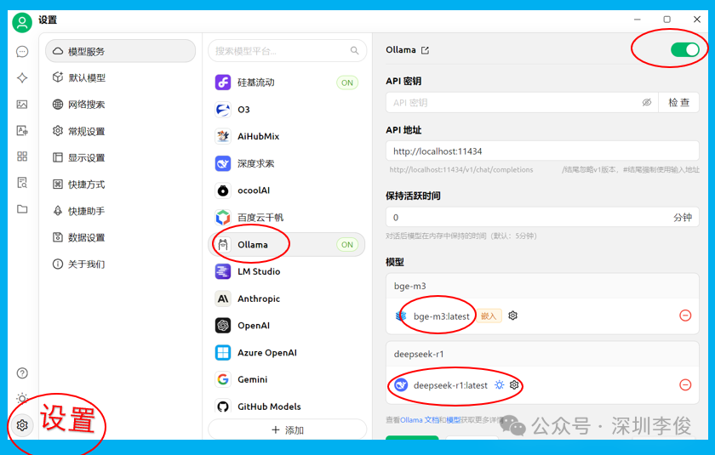Screen dimensions: 715x455
Task: Open 显示设置 settings section
Action: [x=120, y=157]
